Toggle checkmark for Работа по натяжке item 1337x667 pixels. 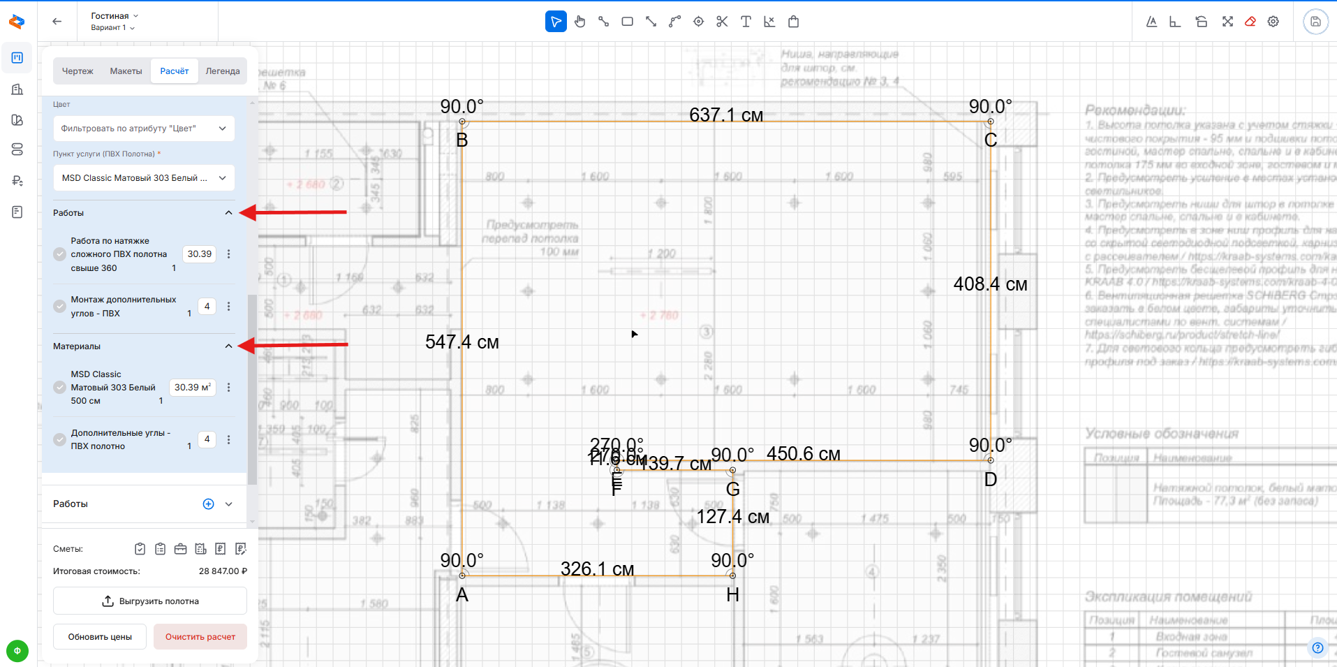pyautogui.click(x=60, y=254)
